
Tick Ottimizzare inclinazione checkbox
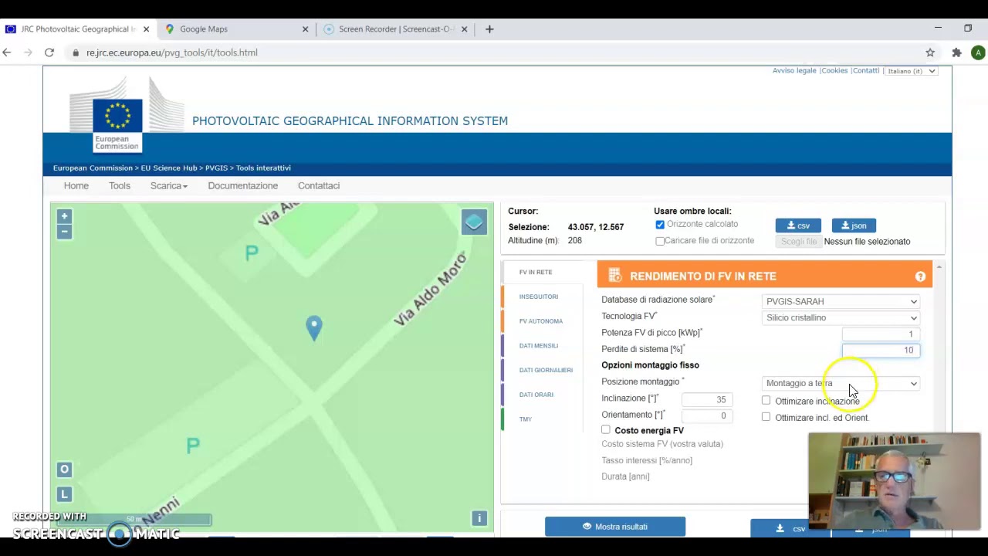[766, 401]
